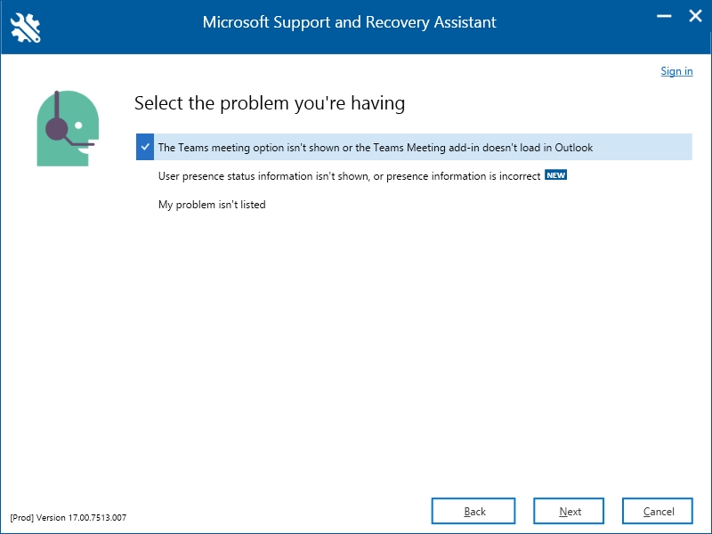Click the blue checkmark beside the Teams option
The image size is (712, 534).
coord(145,147)
